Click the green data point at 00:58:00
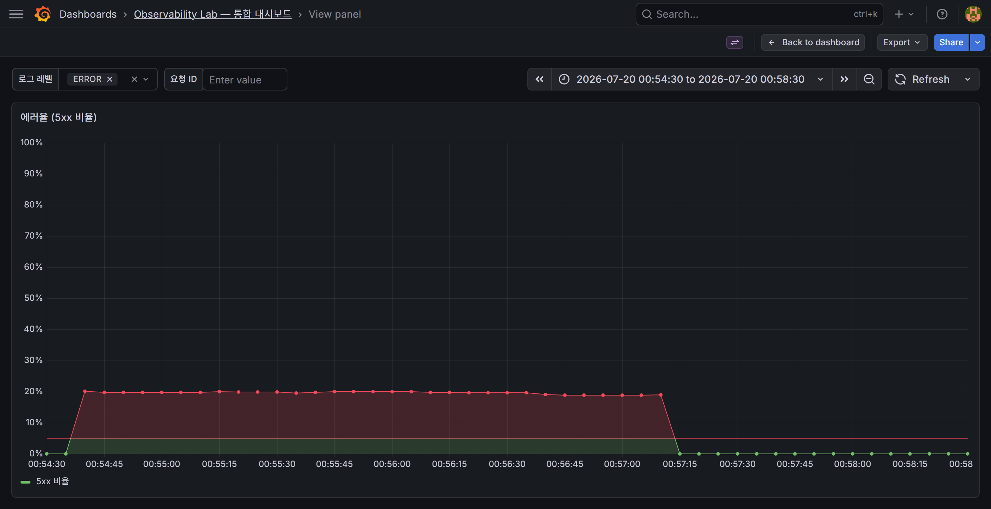 (853, 454)
